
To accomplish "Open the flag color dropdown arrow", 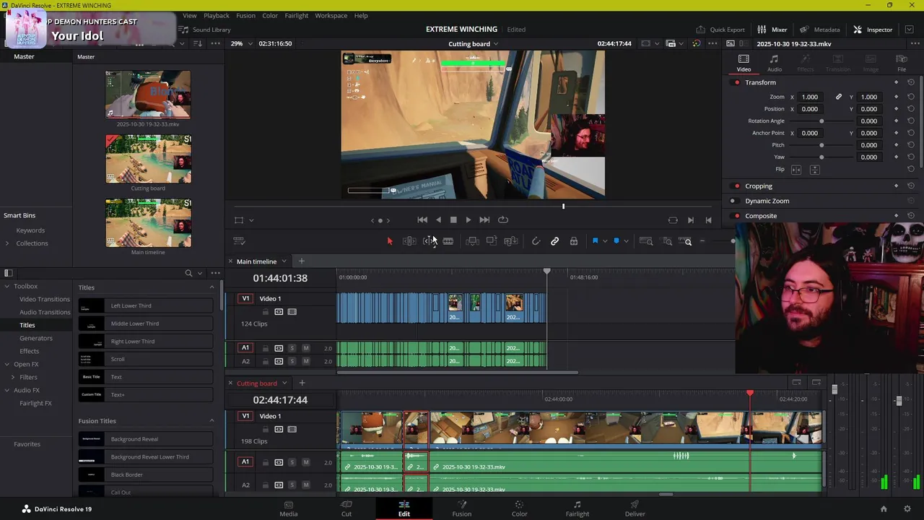I will click(605, 241).
